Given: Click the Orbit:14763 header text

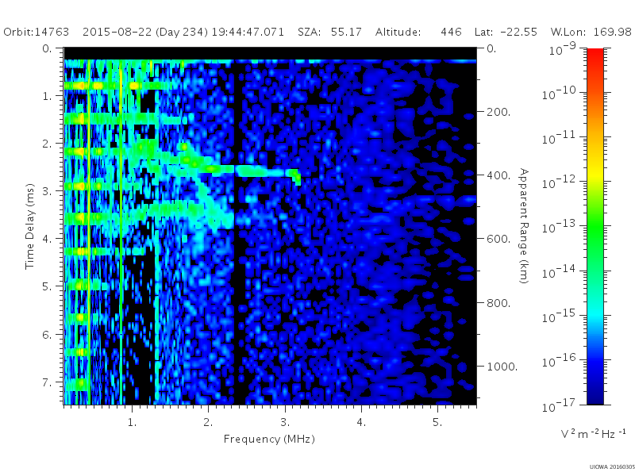Looking at the screenshot, I should point(36,32).
